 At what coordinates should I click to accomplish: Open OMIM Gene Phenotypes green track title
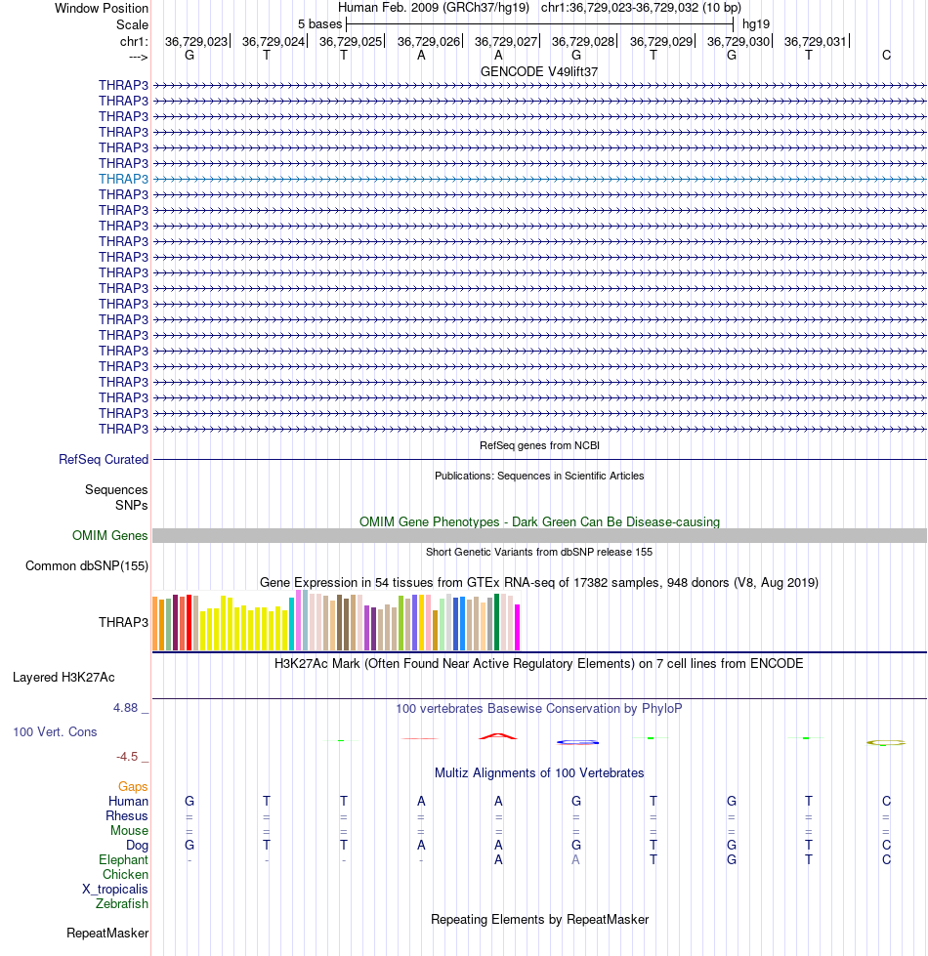coord(539,521)
